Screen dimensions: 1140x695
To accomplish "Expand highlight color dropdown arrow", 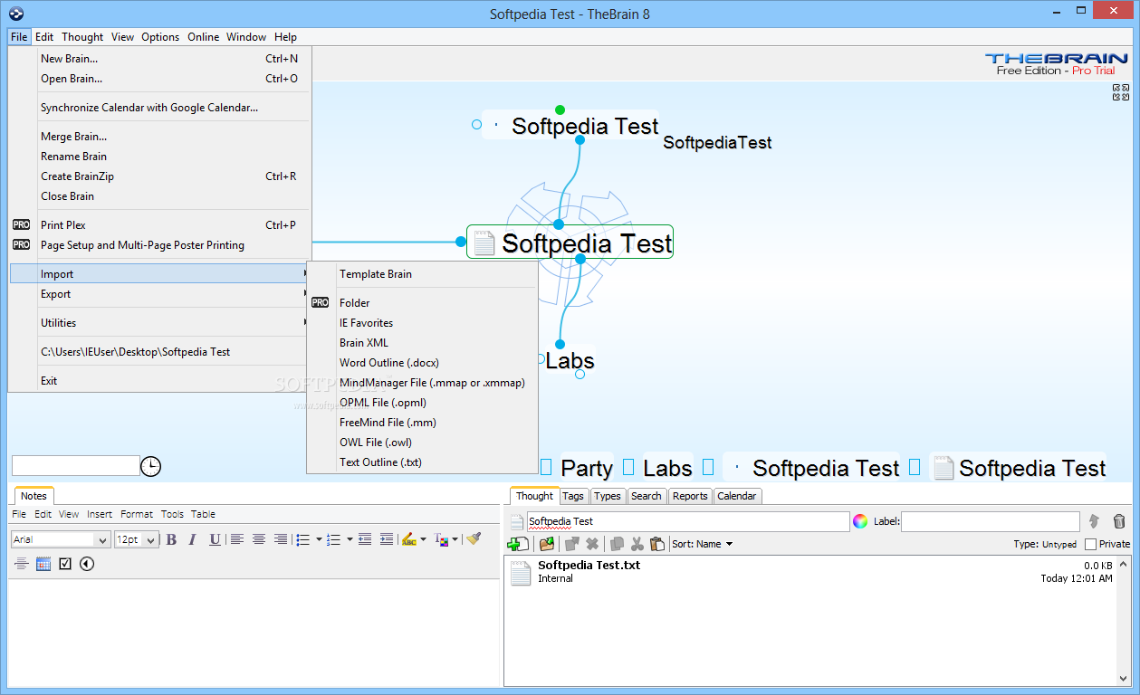I will (x=423, y=539).
